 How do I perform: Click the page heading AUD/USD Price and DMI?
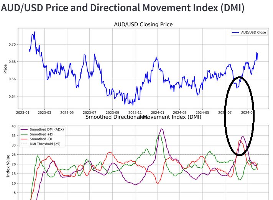coord(123,8)
